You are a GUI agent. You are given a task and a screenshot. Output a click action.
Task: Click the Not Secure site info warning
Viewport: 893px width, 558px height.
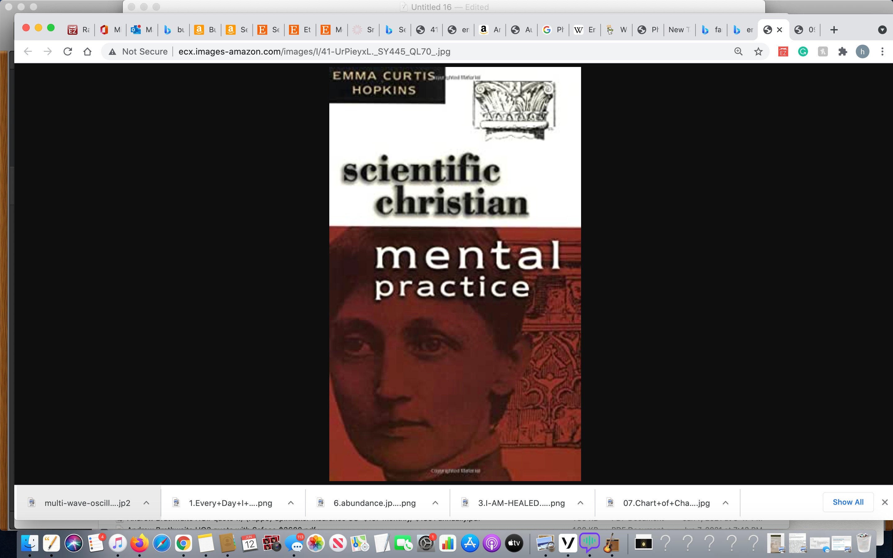pyautogui.click(x=138, y=52)
